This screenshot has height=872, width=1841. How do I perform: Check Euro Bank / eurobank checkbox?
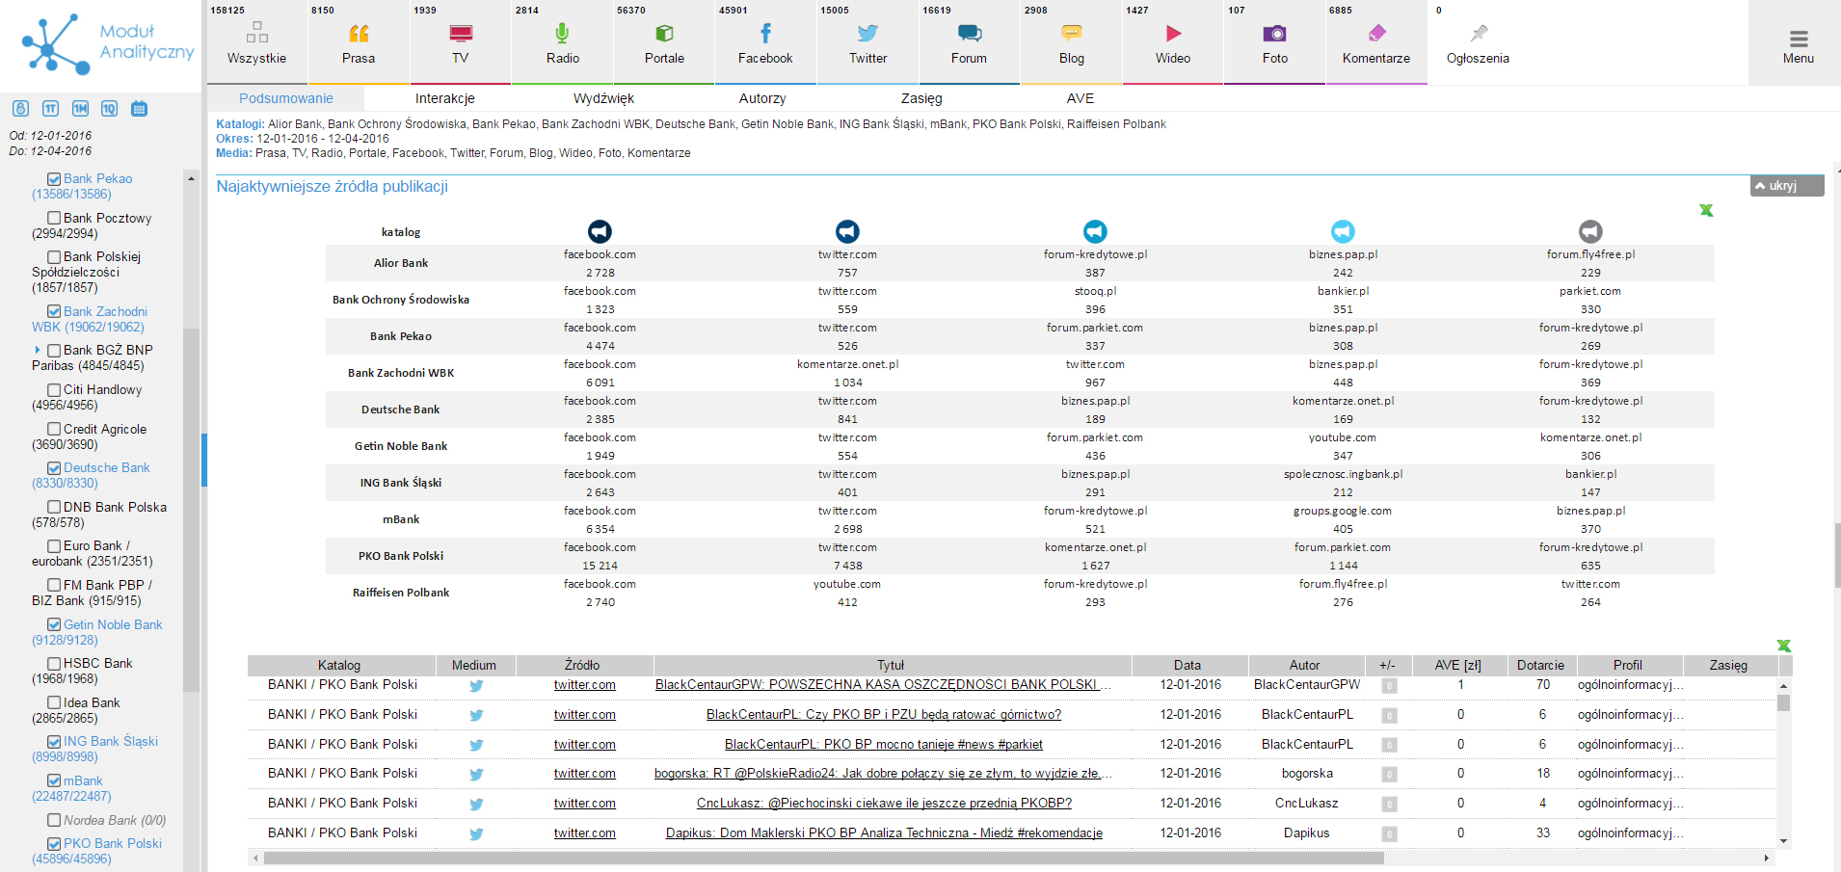pos(54,546)
